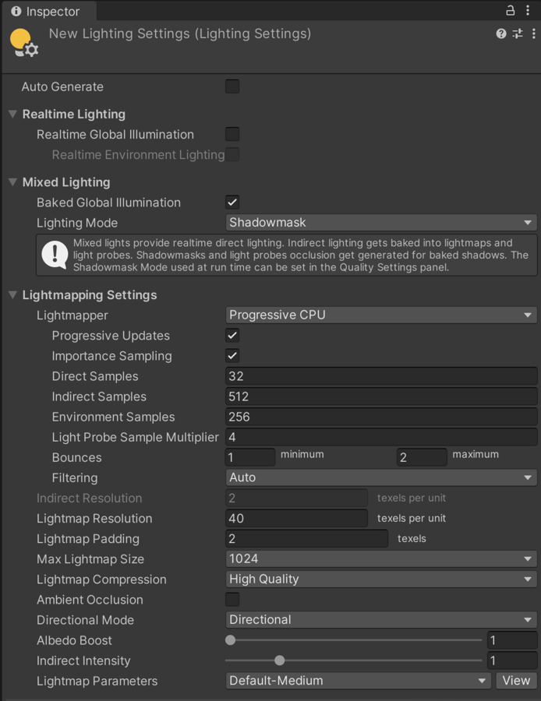The image size is (541, 701).
Task: Unlock the Inspector lock icon
Action: [x=511, y=11]
